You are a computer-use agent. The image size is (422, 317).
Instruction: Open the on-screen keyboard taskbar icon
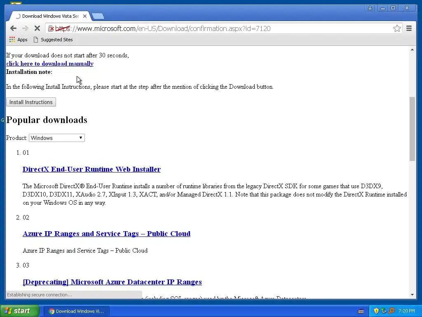pyautogui.click(x=361, y=311)
